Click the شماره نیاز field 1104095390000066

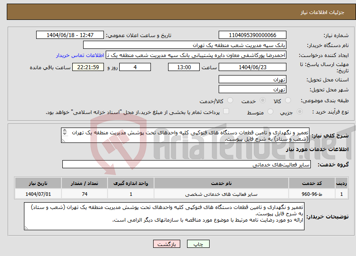tap(252, 35)
